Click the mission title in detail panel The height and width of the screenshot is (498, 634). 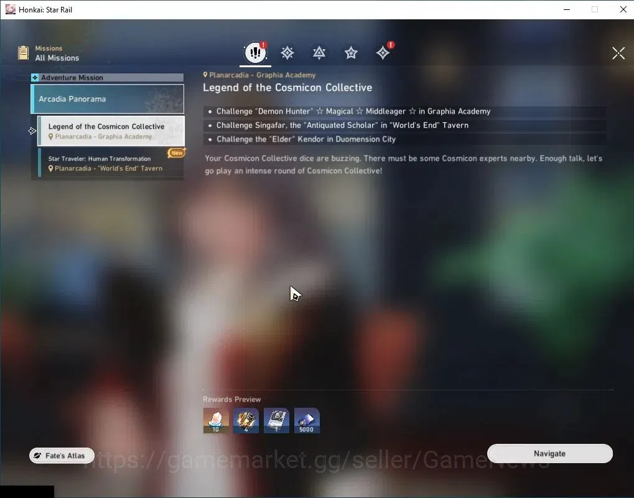tap(287, 87)
